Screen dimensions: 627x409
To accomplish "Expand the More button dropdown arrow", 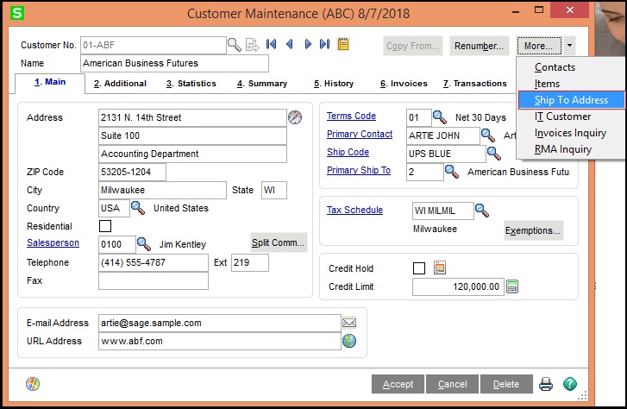I will pyautogui.click(x=569, y=46).
